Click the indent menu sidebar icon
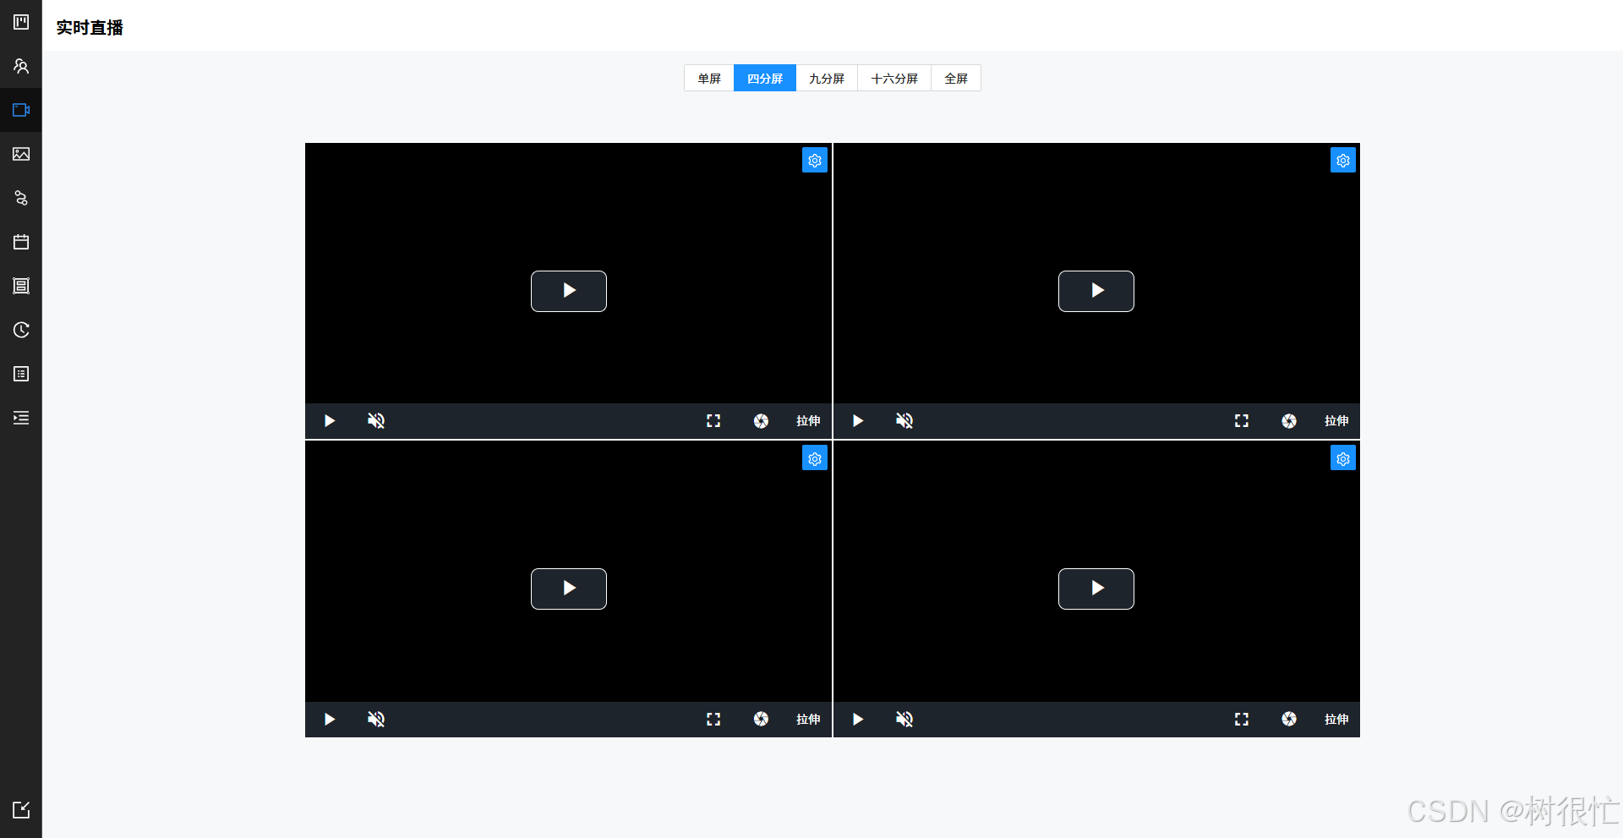1623x838 pixels. coord(21,418)
